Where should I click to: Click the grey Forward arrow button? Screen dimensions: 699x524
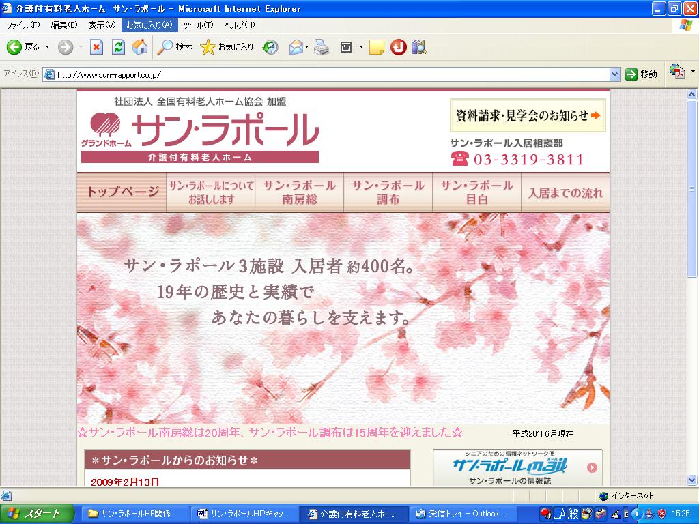pos(66,47)
